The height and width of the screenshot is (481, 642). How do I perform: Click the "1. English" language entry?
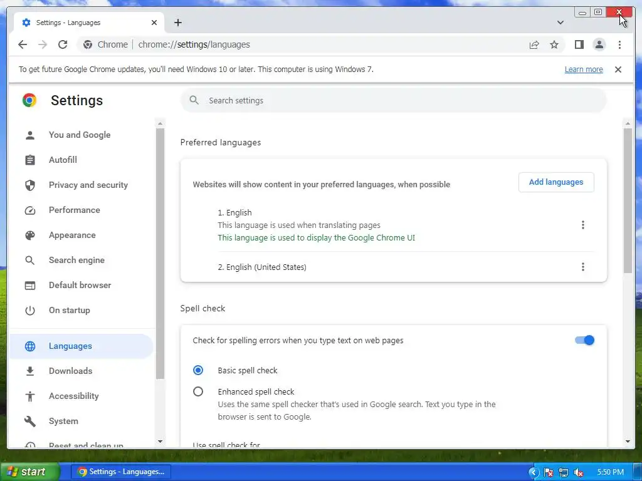234,213
